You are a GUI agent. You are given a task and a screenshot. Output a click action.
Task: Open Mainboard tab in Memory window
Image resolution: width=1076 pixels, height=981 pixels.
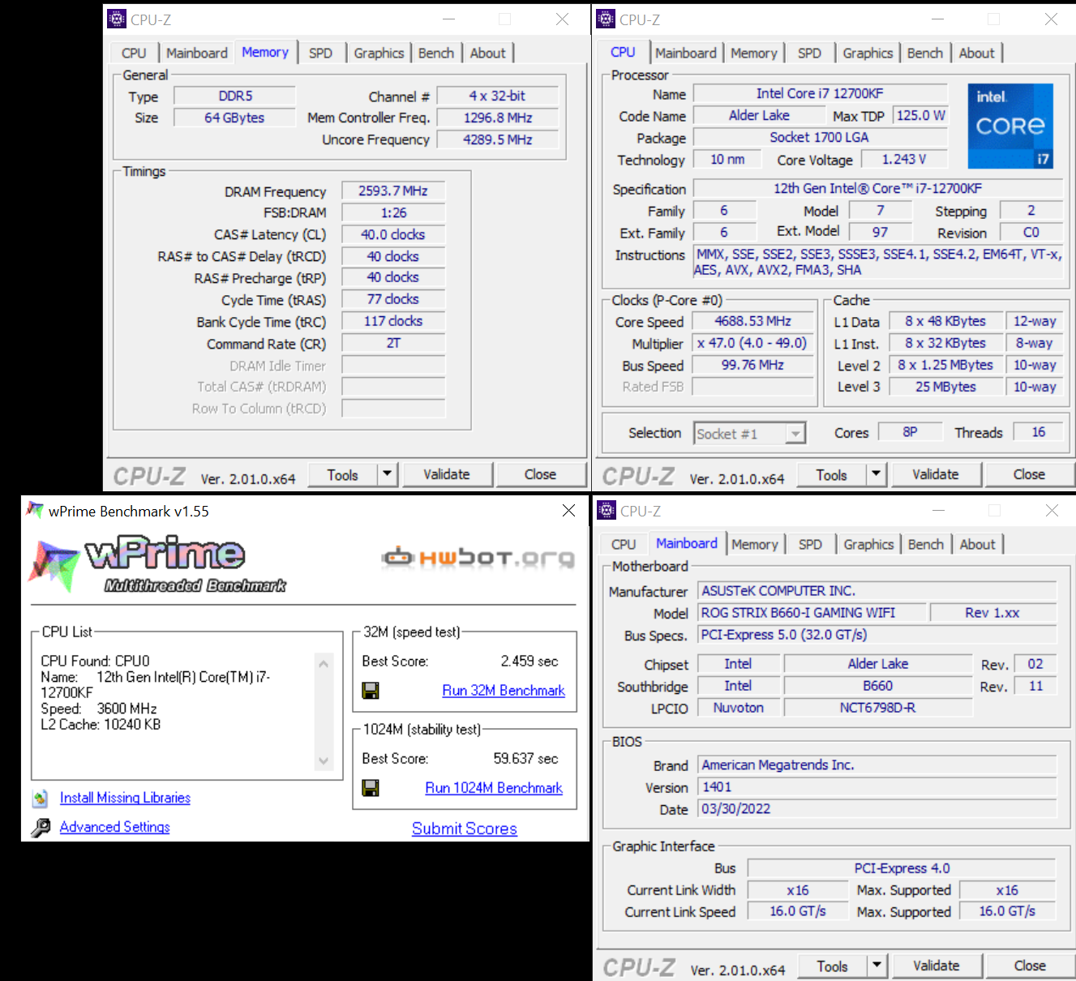coord(197,54)
